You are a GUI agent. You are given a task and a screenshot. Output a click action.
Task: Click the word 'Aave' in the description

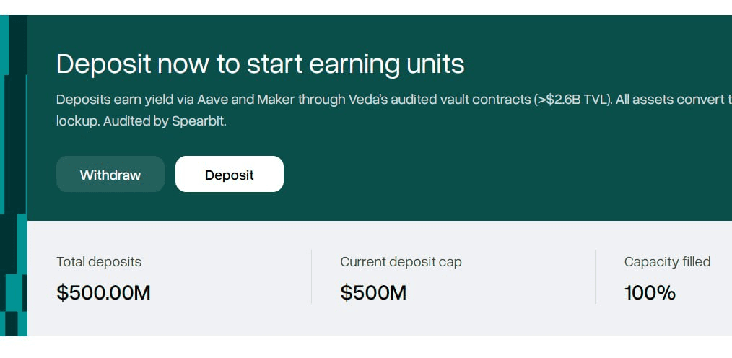(211, 100)
